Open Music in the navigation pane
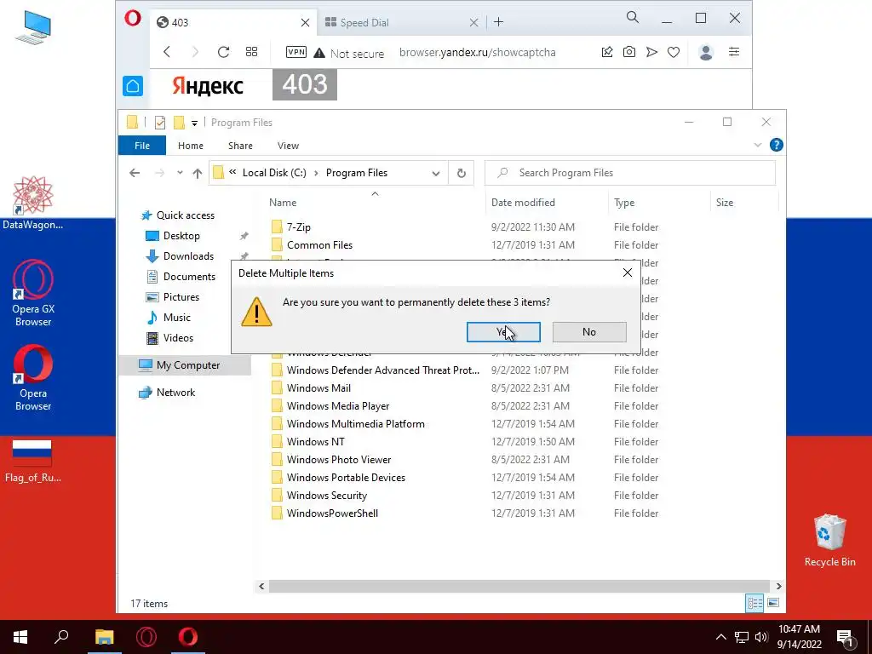Screen dimensions: 872x654 point(177,318)
